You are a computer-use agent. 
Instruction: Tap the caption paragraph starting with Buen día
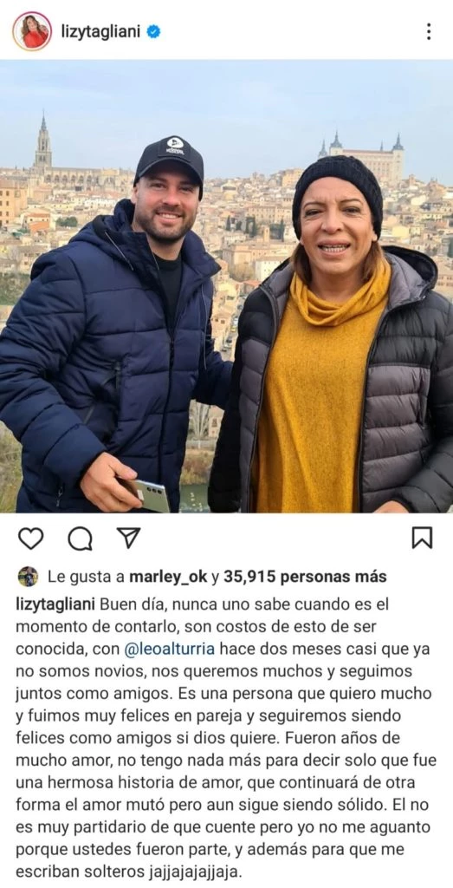click(x=226, y=737)
